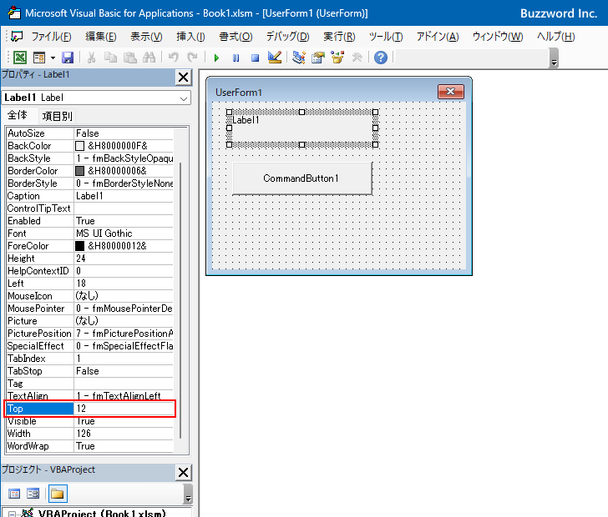Click the Top value 12 field

(124, 409)
